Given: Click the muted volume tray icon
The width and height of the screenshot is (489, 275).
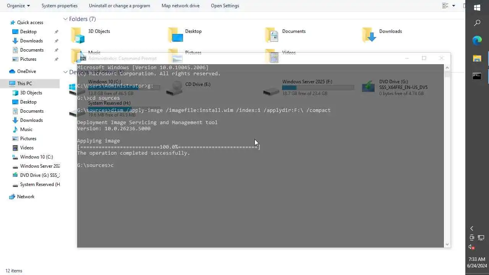Looking at the screenshot, I should coord(471,247).
